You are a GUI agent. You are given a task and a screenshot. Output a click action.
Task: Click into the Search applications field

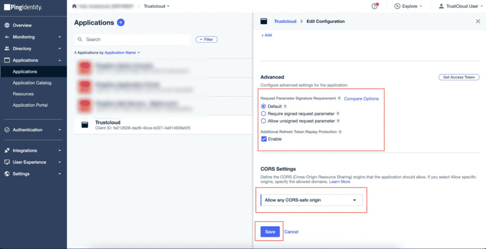coord(133,39)
